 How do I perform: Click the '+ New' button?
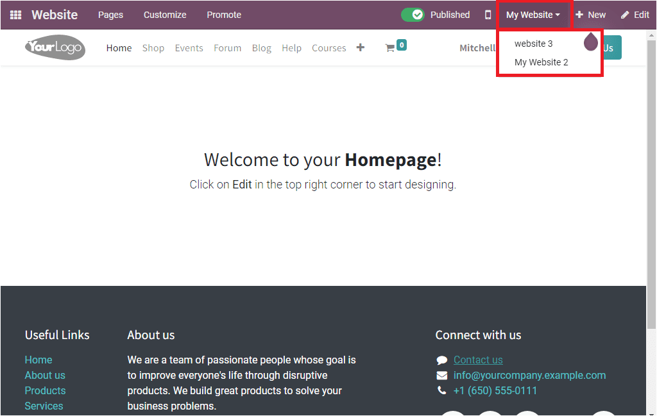[x=590, y=14]
